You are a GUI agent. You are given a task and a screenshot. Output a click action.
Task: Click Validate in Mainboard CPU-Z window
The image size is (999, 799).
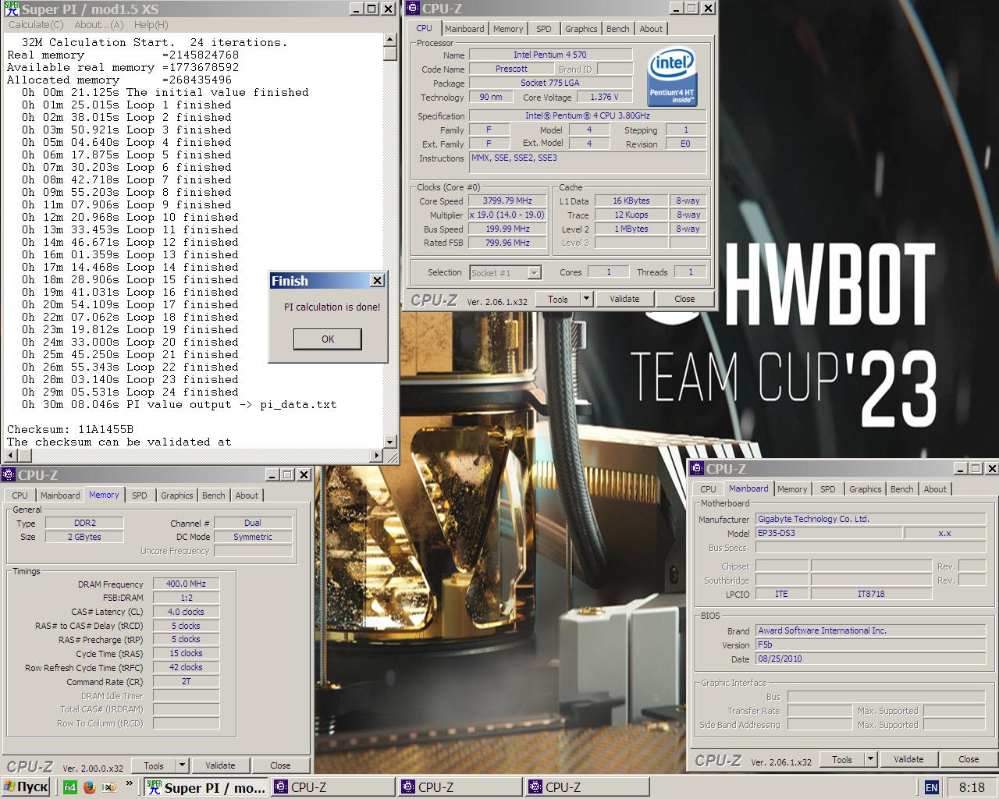[x=908, y=759]
